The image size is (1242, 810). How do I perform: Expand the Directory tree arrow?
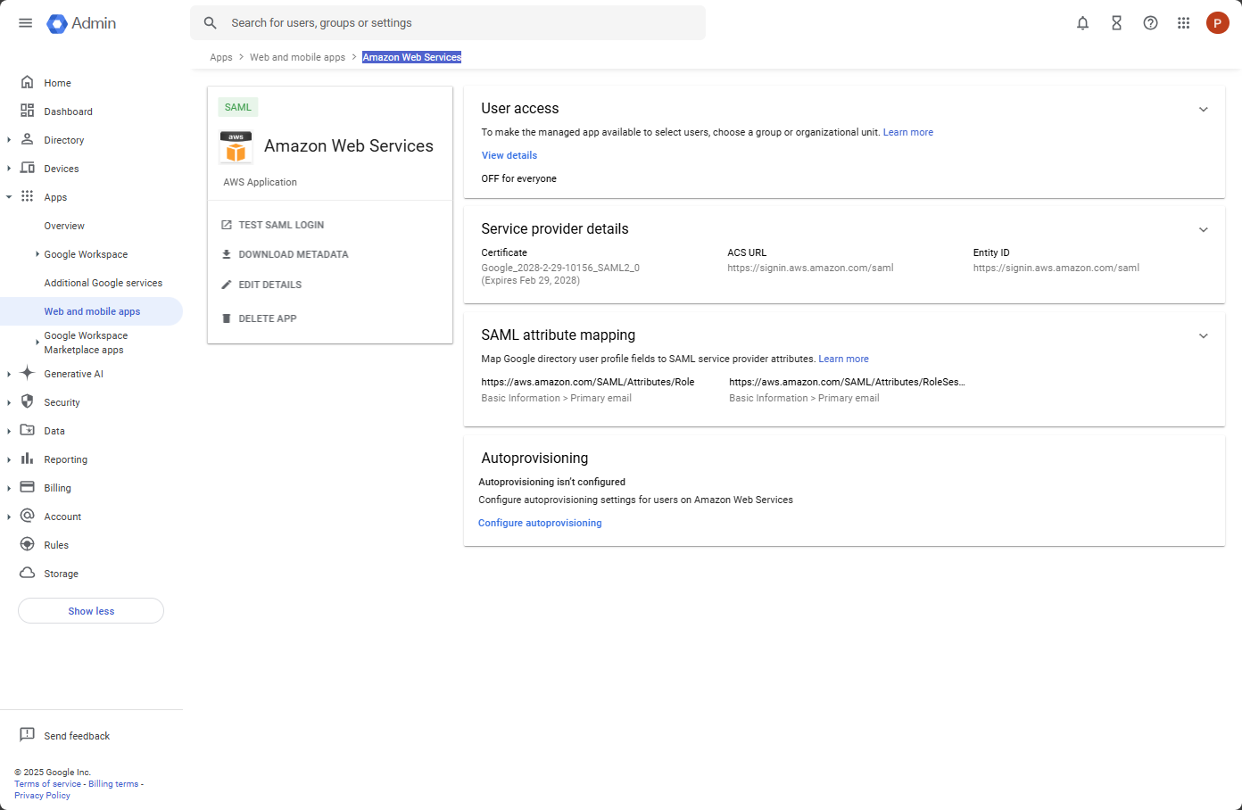click(9, 140)
